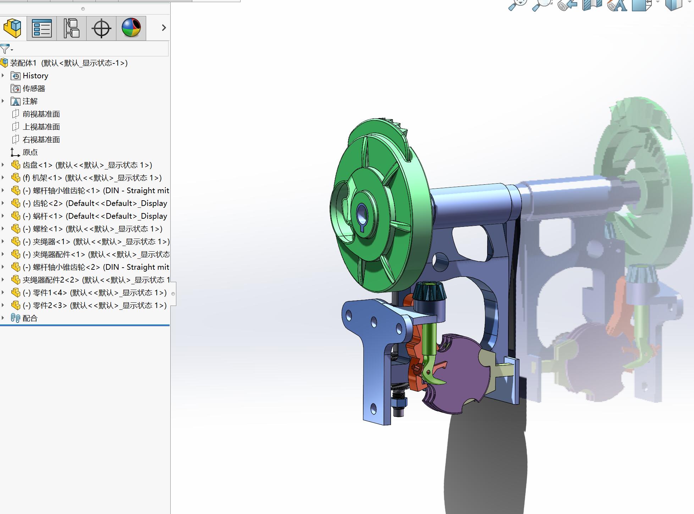Viewport: 694px width, 514px height.
Task: Open the DisplayManager color sphere tab
Action: pyautogui.click(x=131, y=28)
